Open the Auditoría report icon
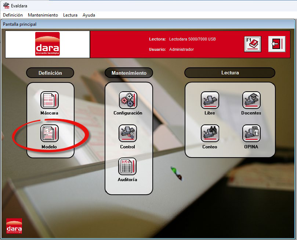 tap(127, 166)
